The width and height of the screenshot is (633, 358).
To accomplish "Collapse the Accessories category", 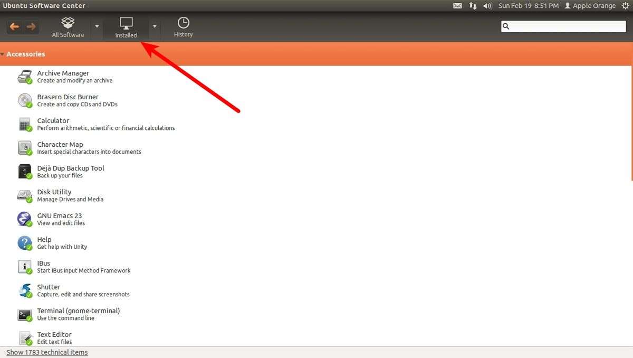I will pyautogui.click(x=3, y=54).
